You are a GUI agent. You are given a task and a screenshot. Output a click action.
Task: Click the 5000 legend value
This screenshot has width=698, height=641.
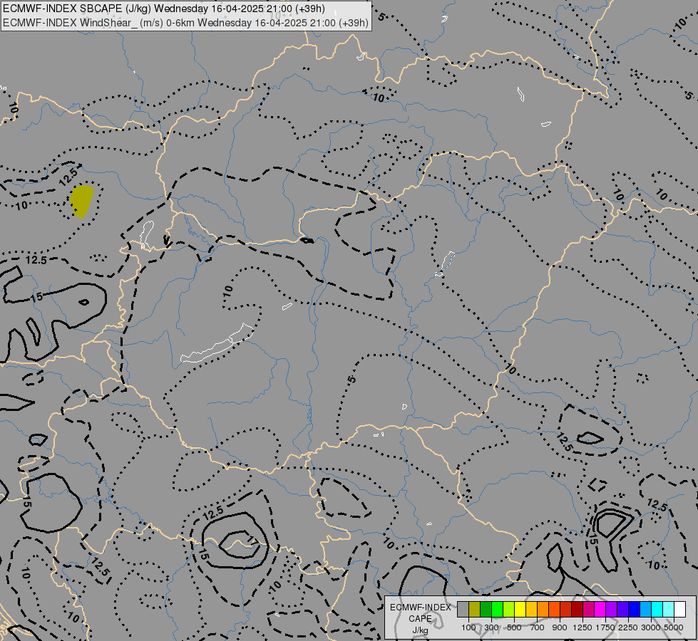(673, 627)
